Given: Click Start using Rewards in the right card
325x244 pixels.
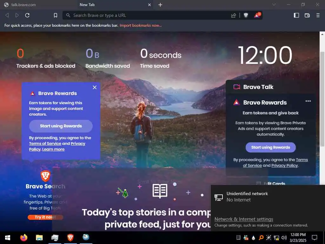Looking at the screenshot, I should point(271,147).
